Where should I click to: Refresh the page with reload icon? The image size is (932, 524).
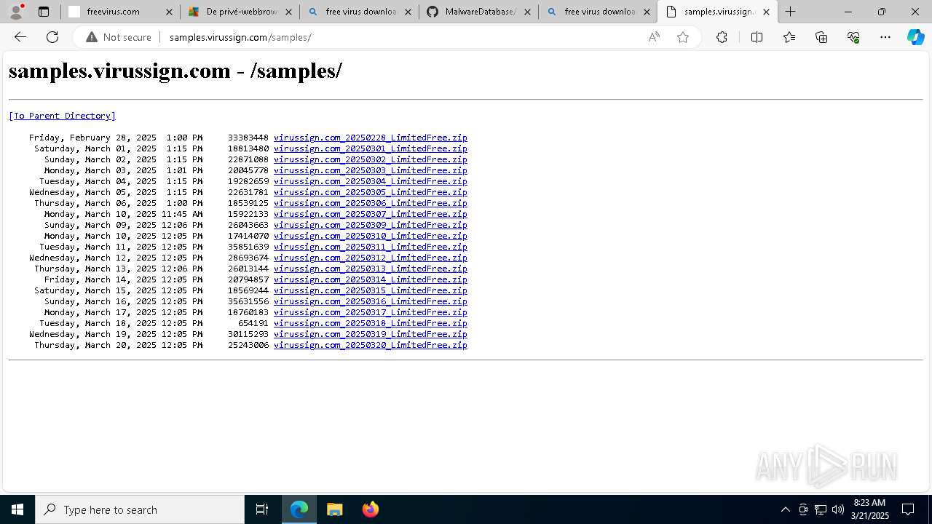click(52, 37)
